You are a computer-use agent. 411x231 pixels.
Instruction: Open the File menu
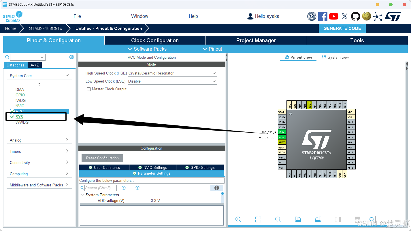(77, 16)
